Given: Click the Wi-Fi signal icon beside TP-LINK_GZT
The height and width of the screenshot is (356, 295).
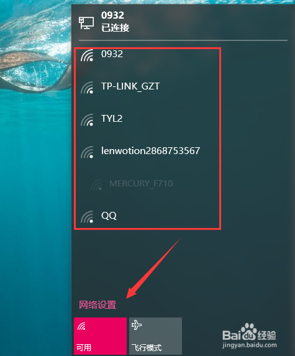Looking at the screenshot, I should [x=87, y=88].
